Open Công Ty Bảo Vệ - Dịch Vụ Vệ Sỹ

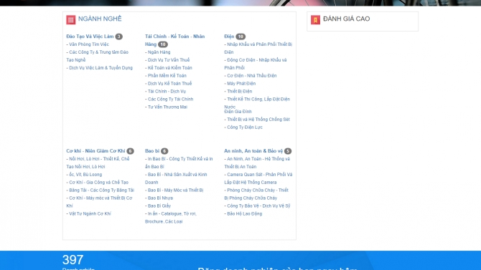click(x=258, y=206)
